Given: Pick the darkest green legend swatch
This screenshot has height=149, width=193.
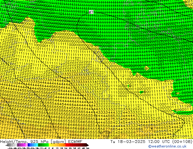Looking at the screenshot, I should pyautogui.click(x=39, y=145).
